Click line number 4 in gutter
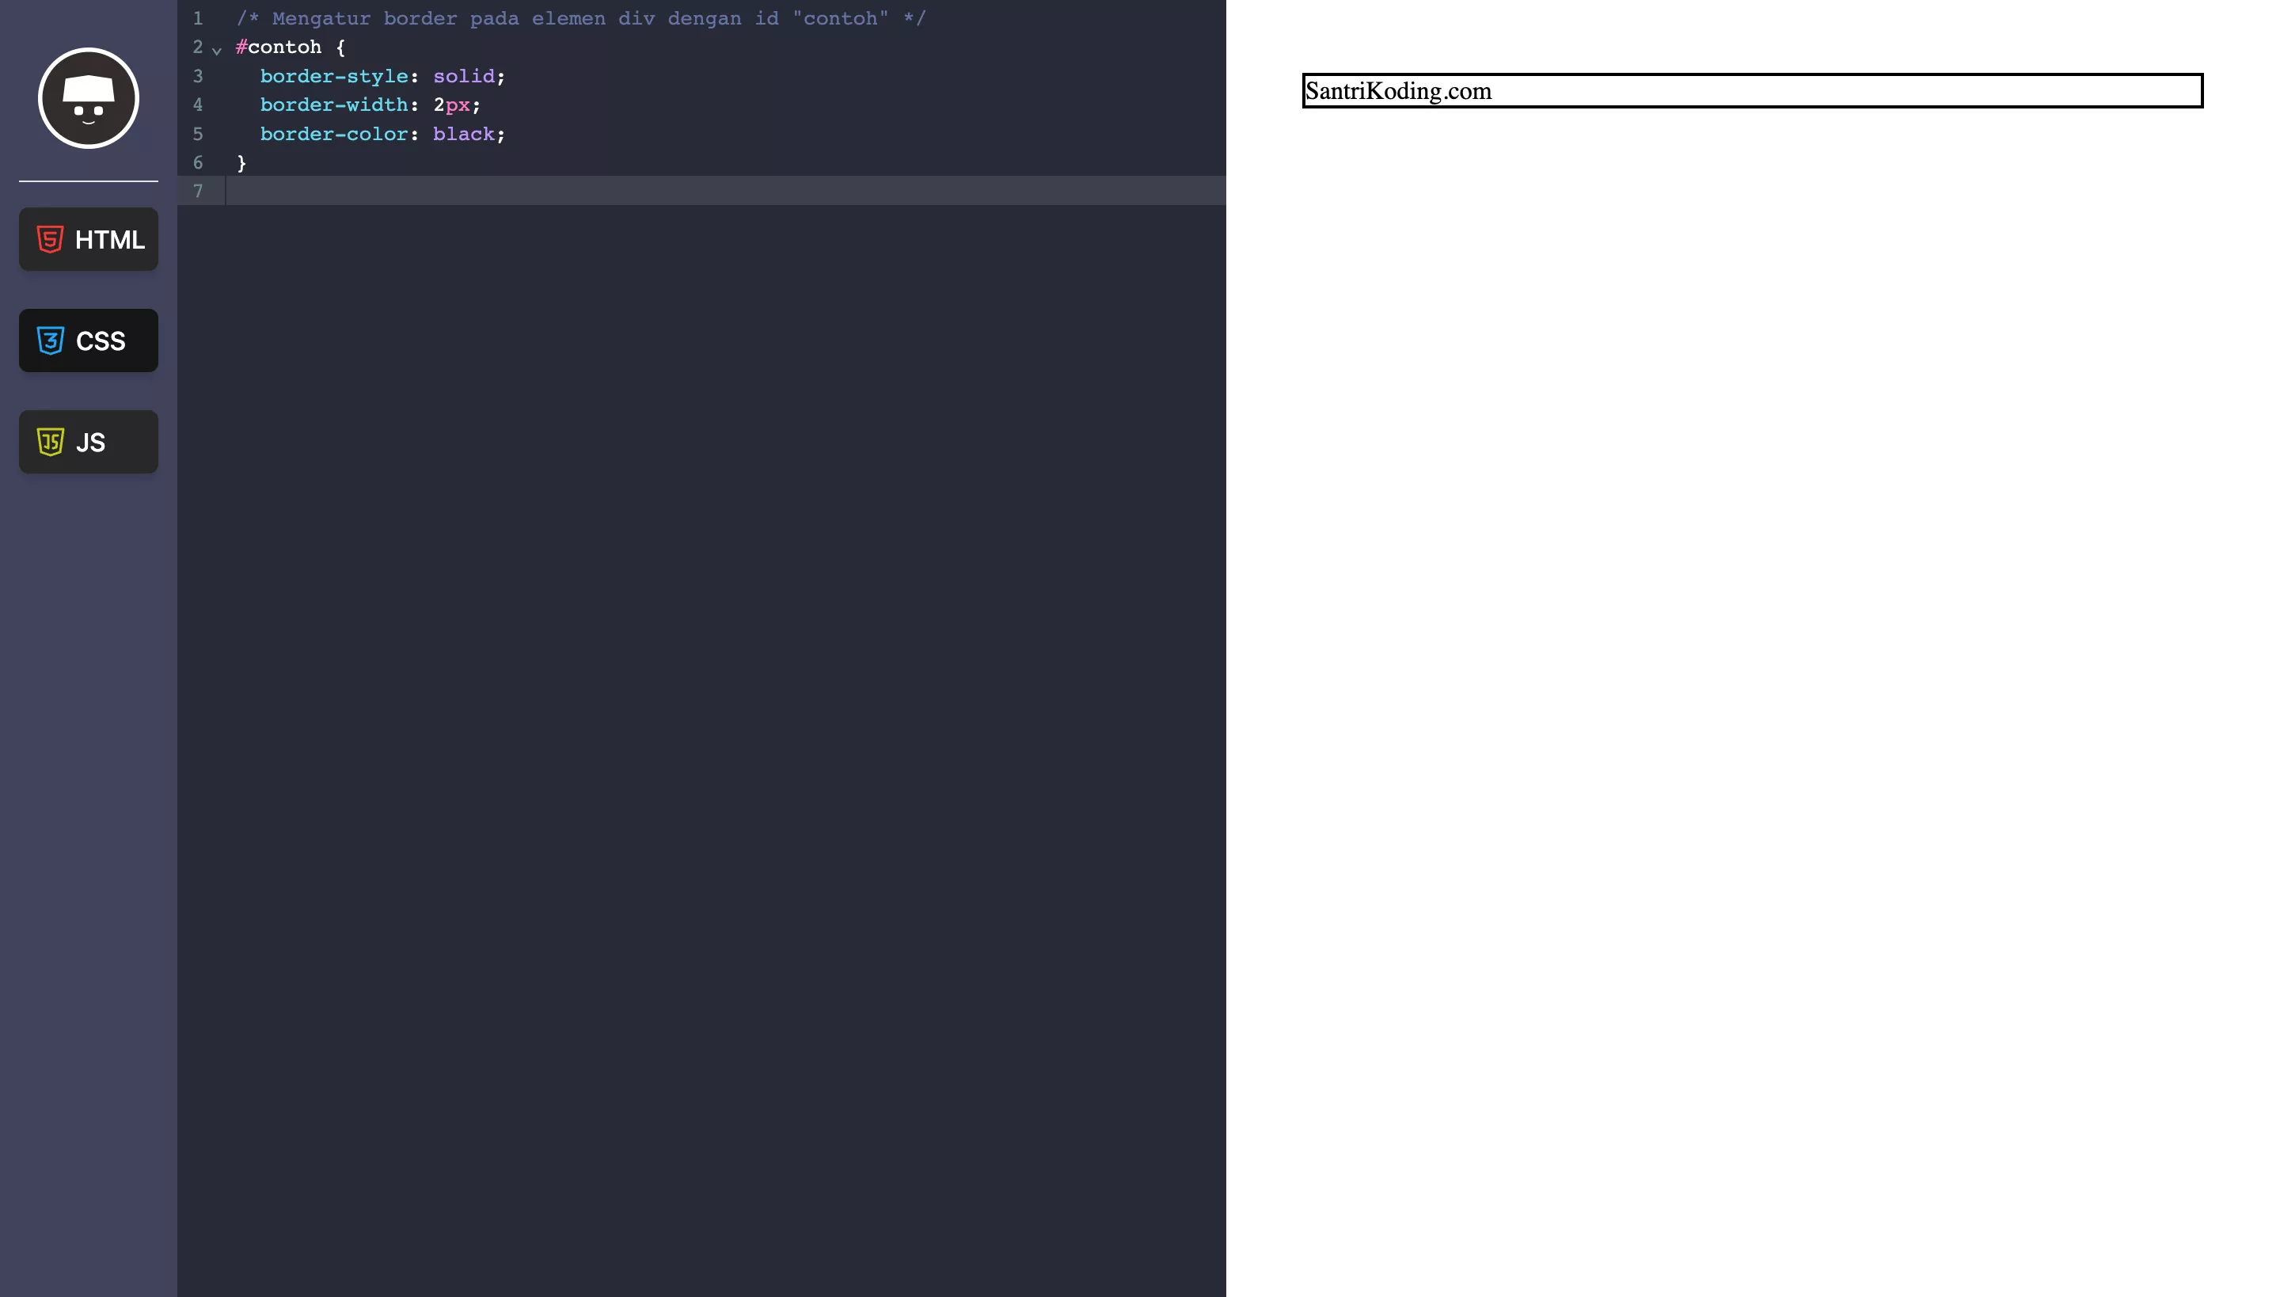This screenshot has width=2280, height=1297. pyautogui.click(x=198, y=105)
